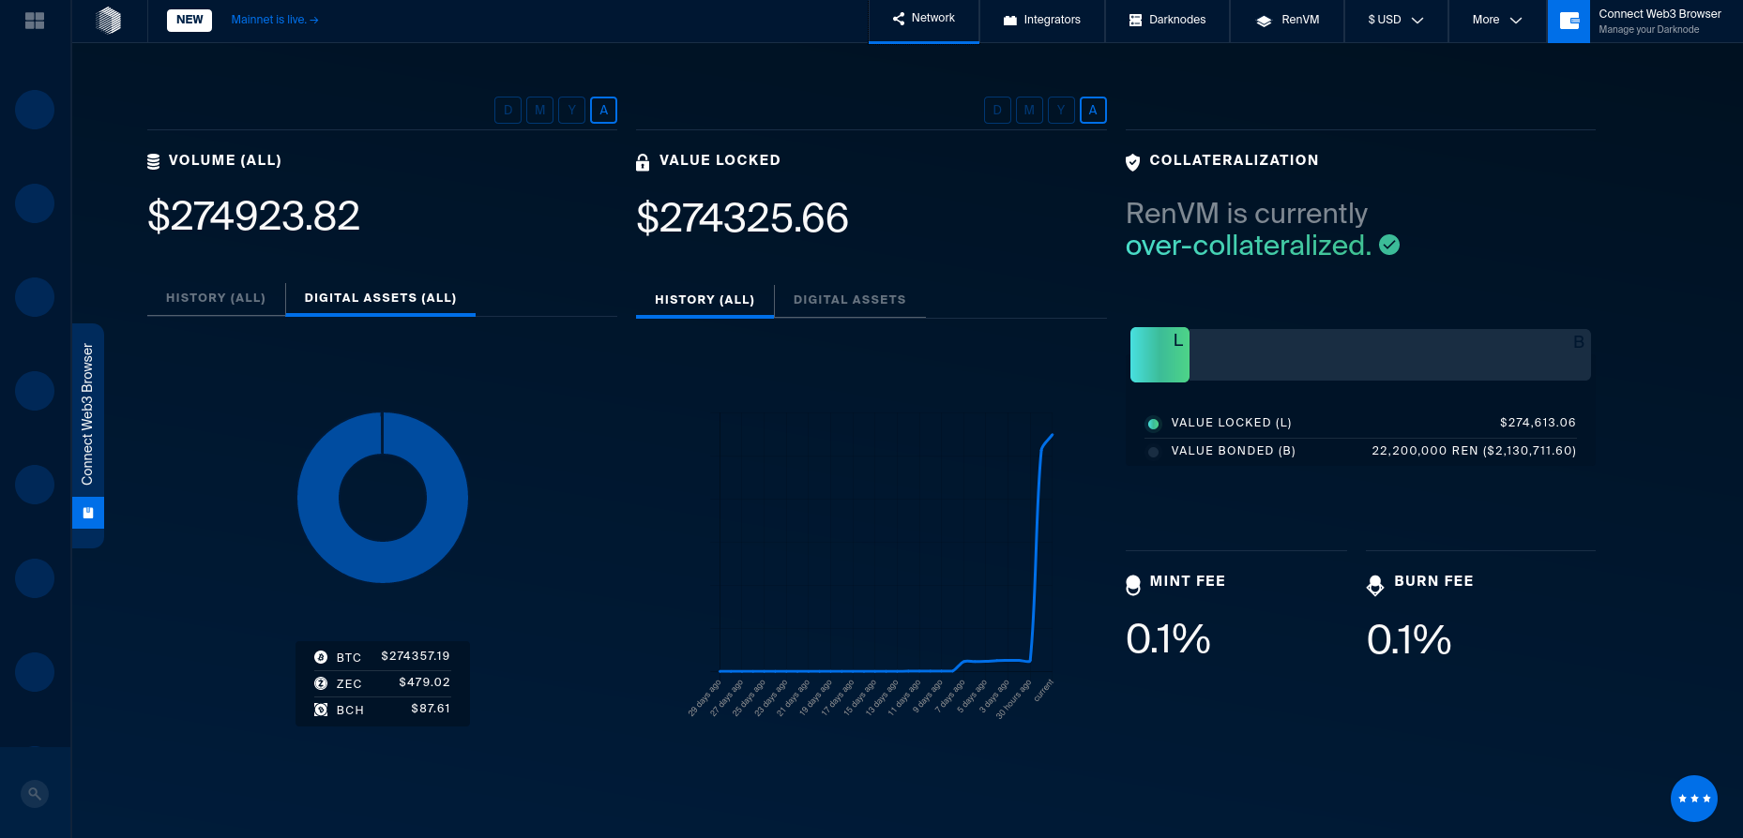Click the BCH coin icon
Viewport: 1743px width, 838px height.
click(x=321, y=710)
